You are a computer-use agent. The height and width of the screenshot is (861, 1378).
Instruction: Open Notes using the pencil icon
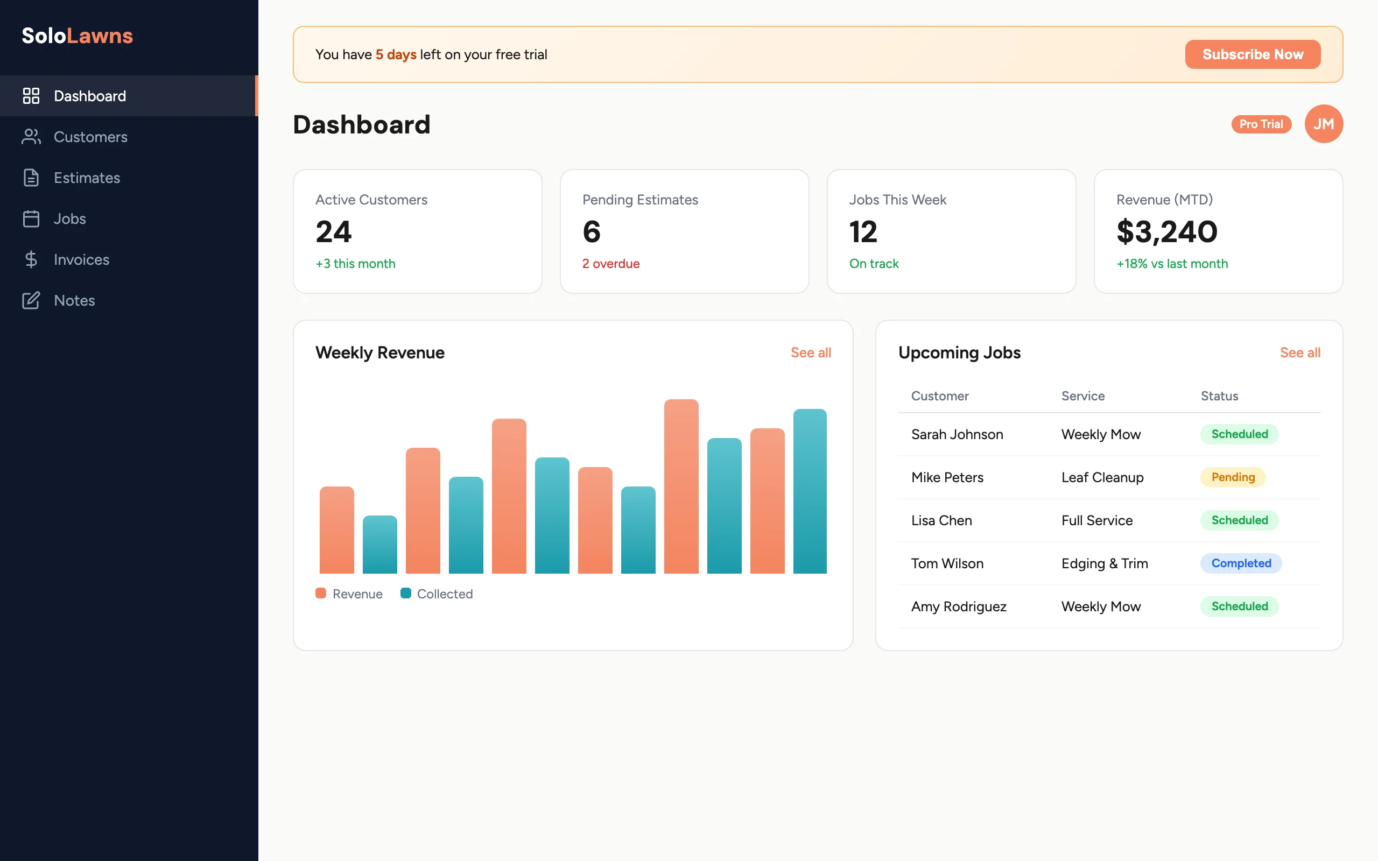(31, 300)
